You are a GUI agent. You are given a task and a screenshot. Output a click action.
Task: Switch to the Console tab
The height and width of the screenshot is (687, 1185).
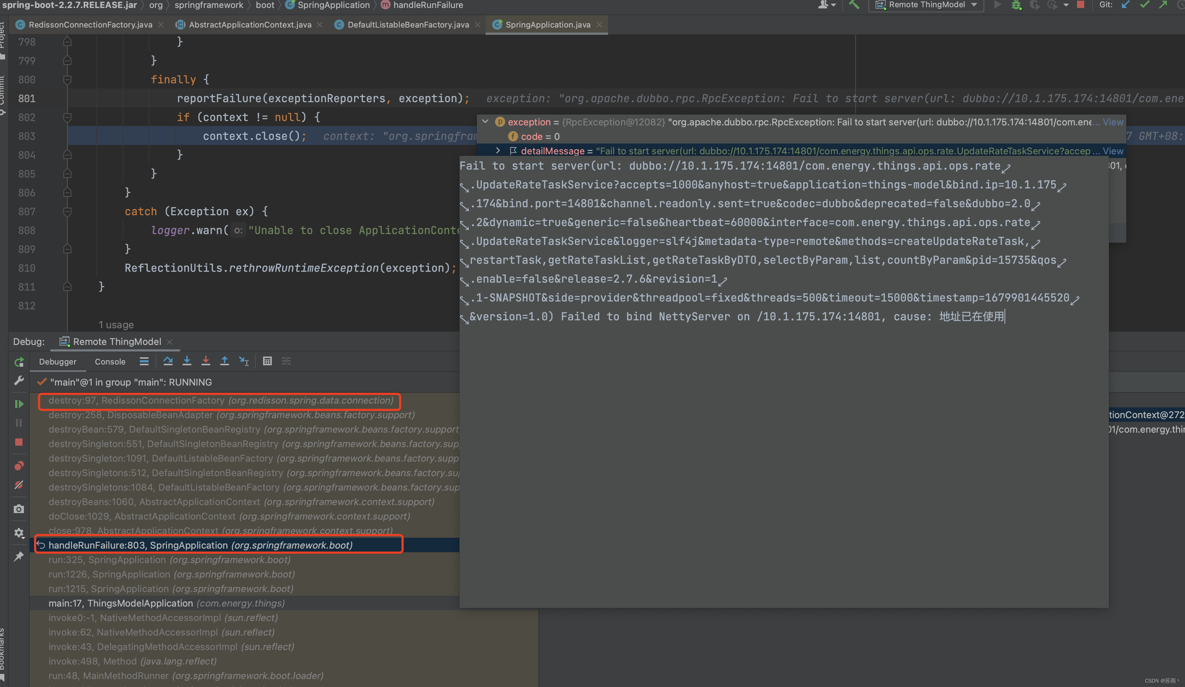(x=110, y=362)
